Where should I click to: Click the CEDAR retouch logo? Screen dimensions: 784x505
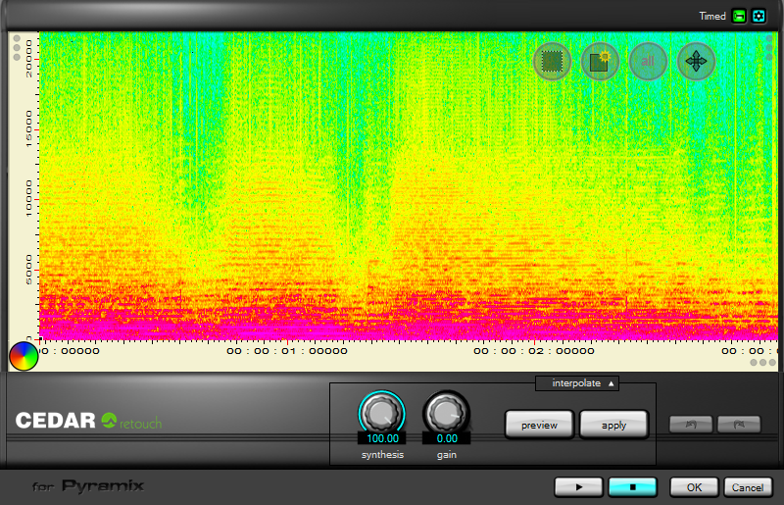tap(88, 422)
